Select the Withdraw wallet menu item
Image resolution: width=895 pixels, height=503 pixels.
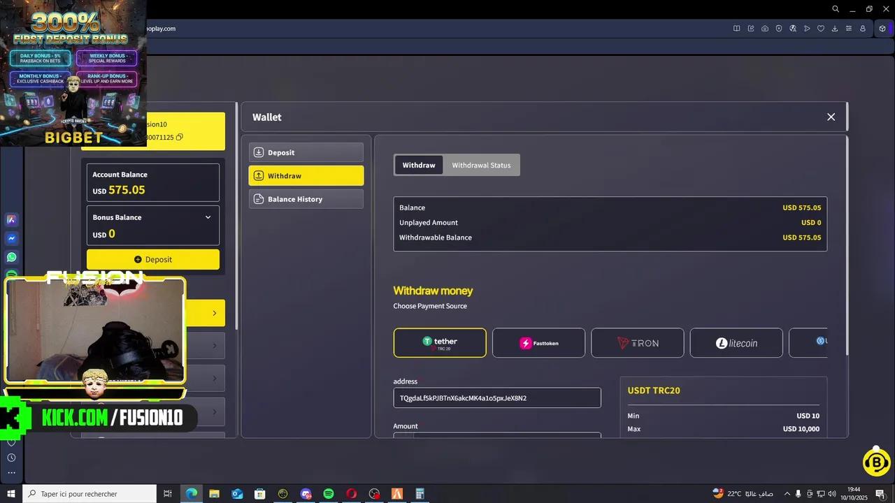pos(306,176)
